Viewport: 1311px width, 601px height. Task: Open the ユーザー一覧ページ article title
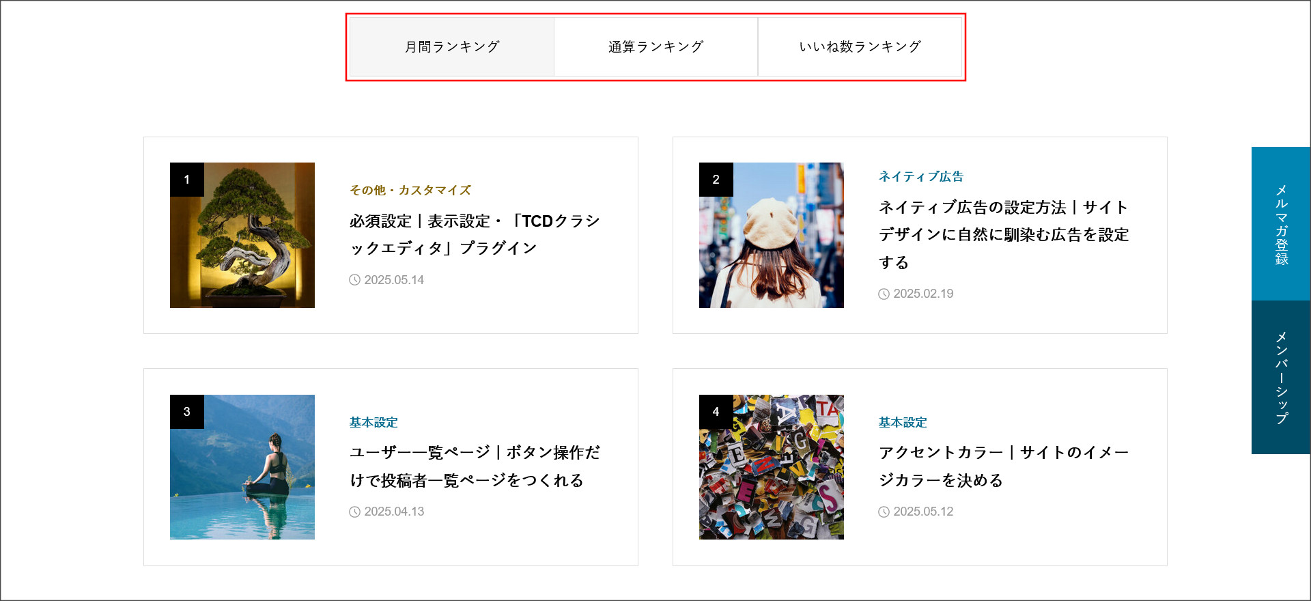point(475,466)
